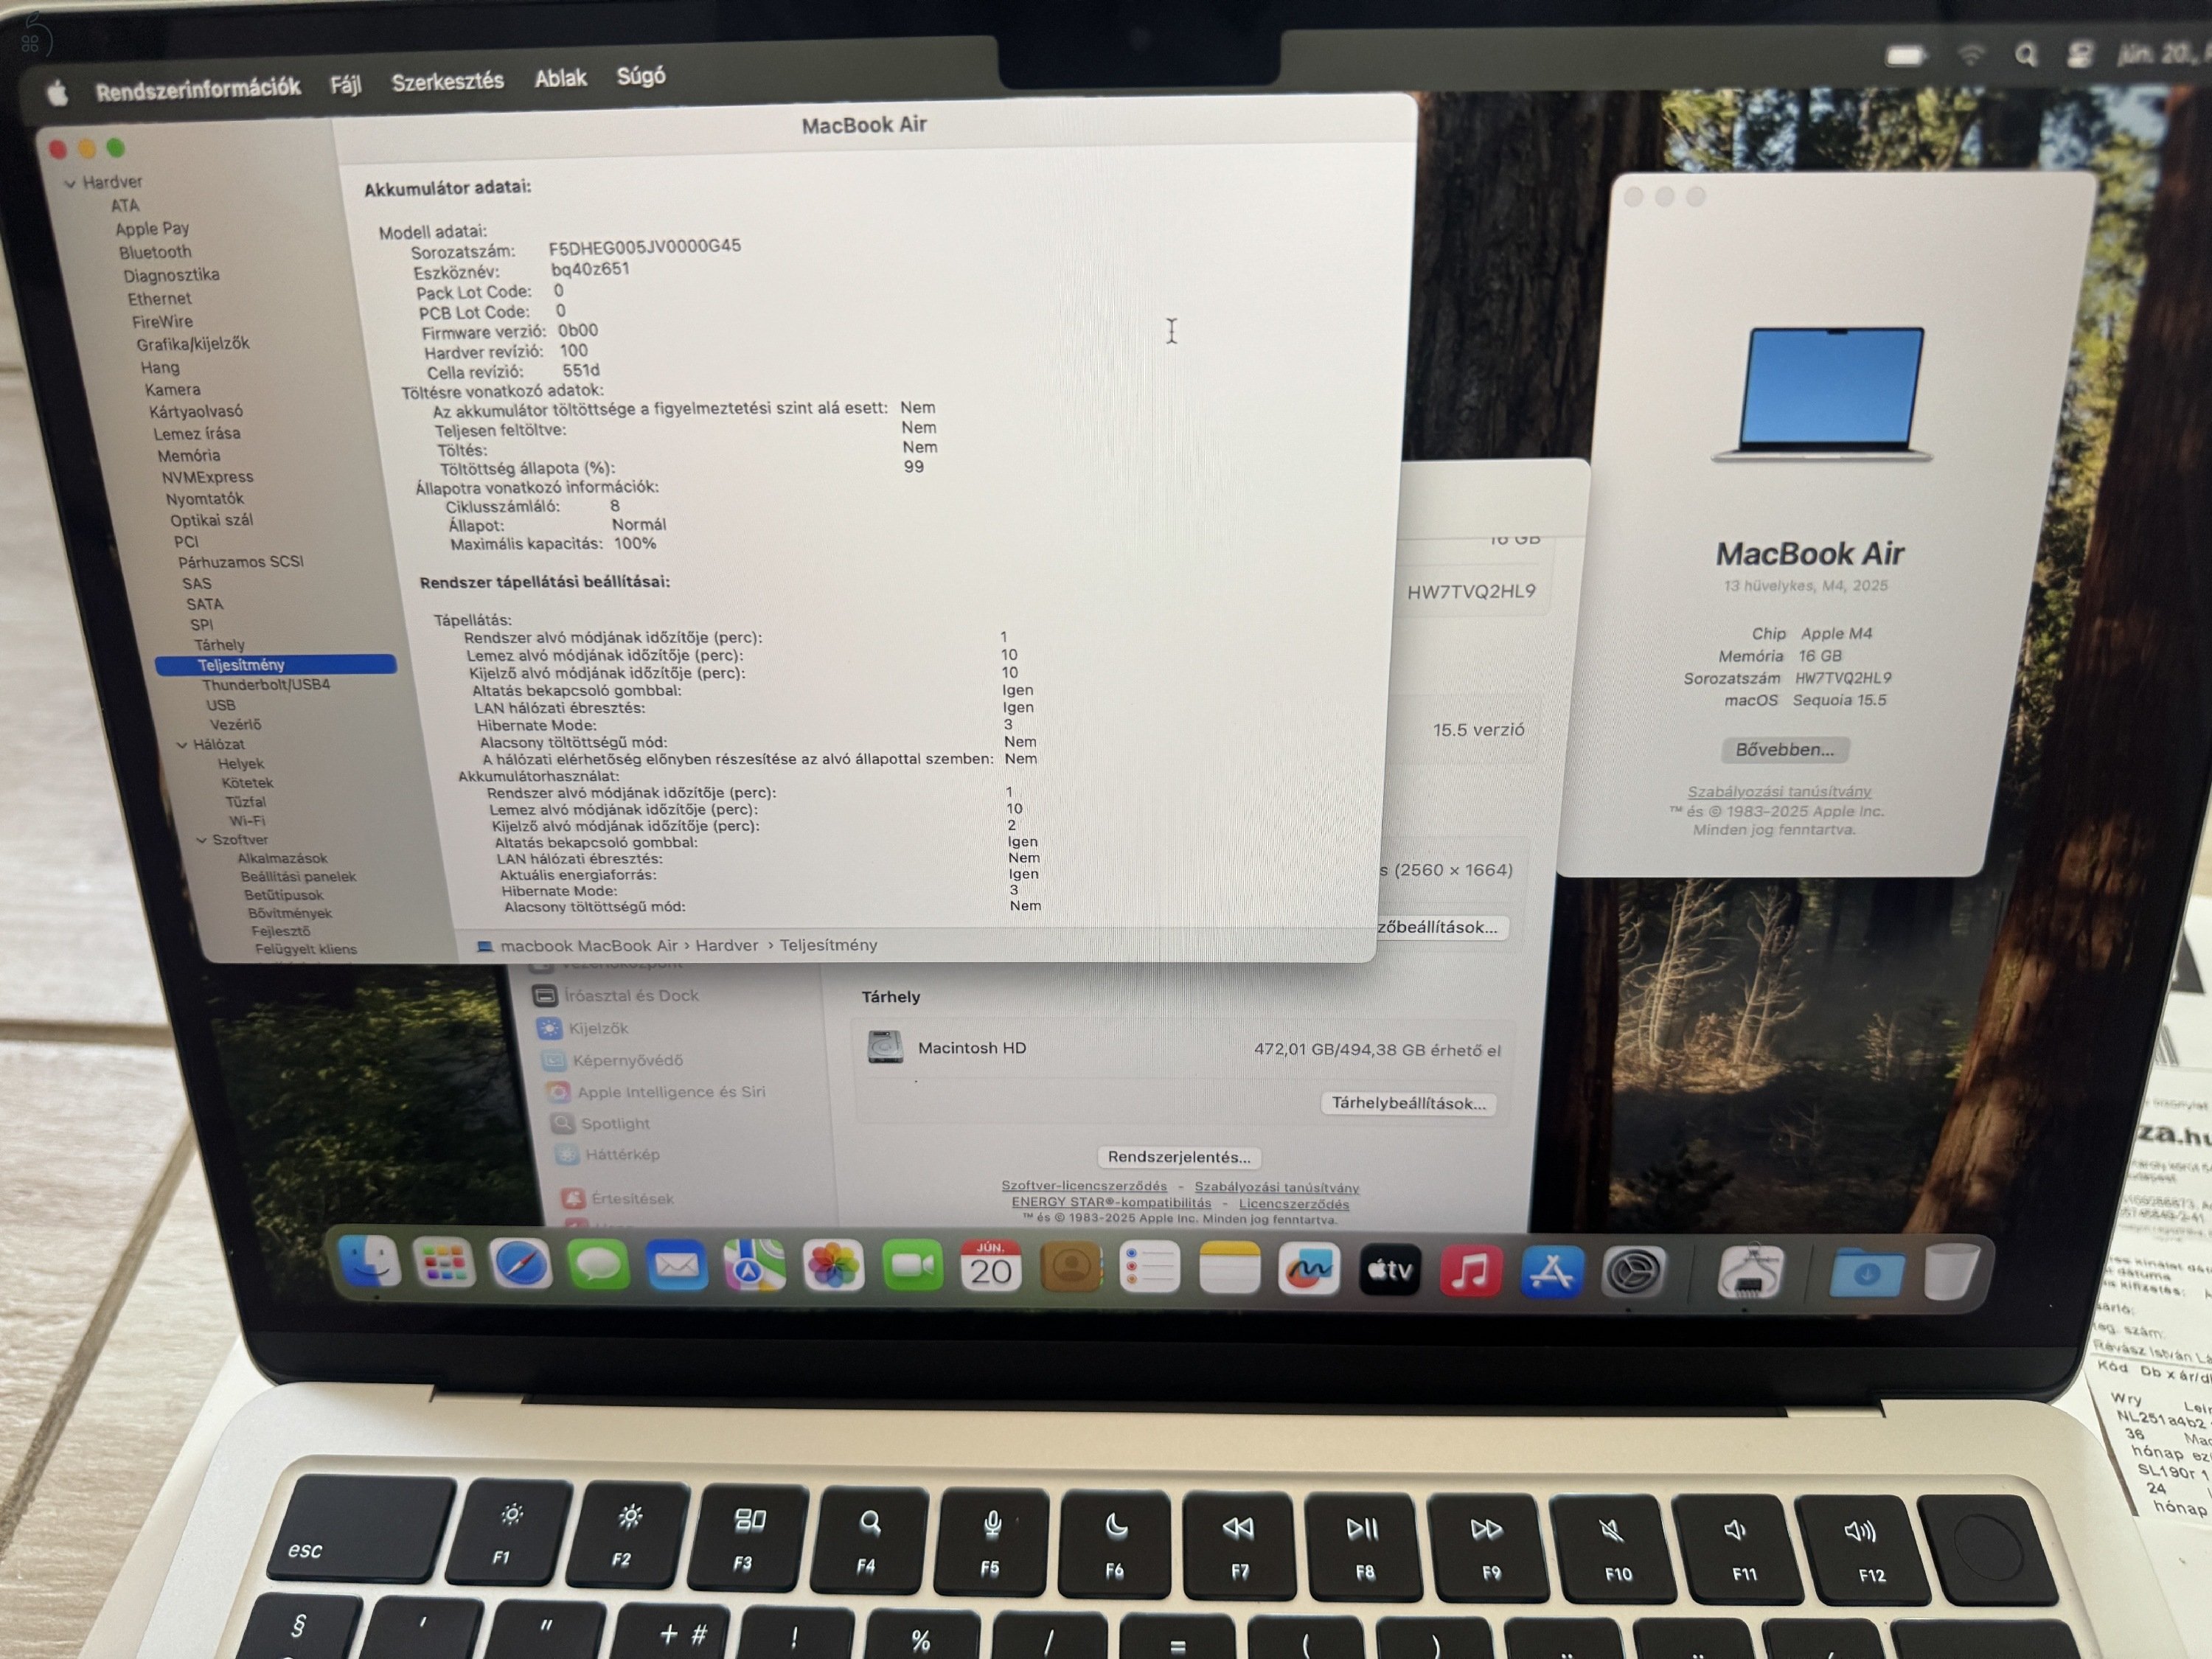Open Launchpad in the Dock
Viewport: 2212px width, 1659px height.
pyautogui.click(x=444, y=1263)
